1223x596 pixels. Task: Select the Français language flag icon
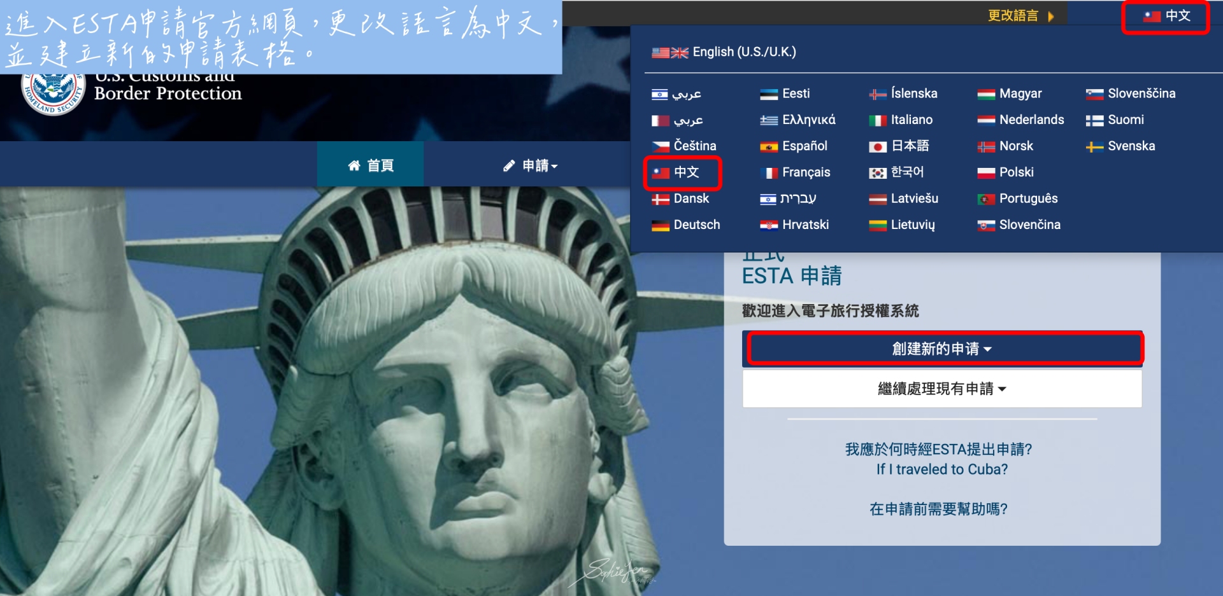click(769, 172)
